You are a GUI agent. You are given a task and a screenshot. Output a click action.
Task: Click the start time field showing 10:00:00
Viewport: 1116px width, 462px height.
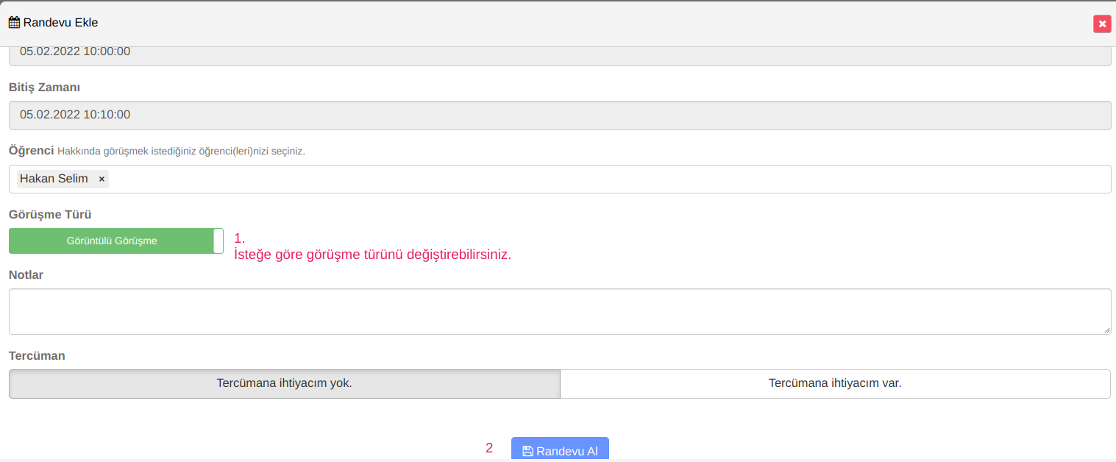coord(559,53)
